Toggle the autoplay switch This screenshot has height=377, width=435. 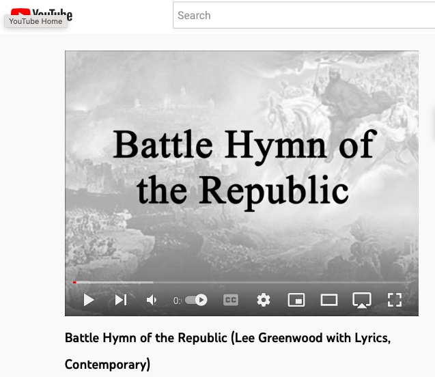click(197, 300)
